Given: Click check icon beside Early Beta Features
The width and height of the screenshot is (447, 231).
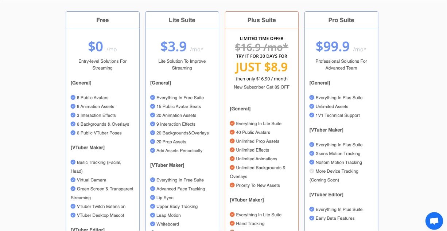Looking at the screenshot, I should coord(312,218).
